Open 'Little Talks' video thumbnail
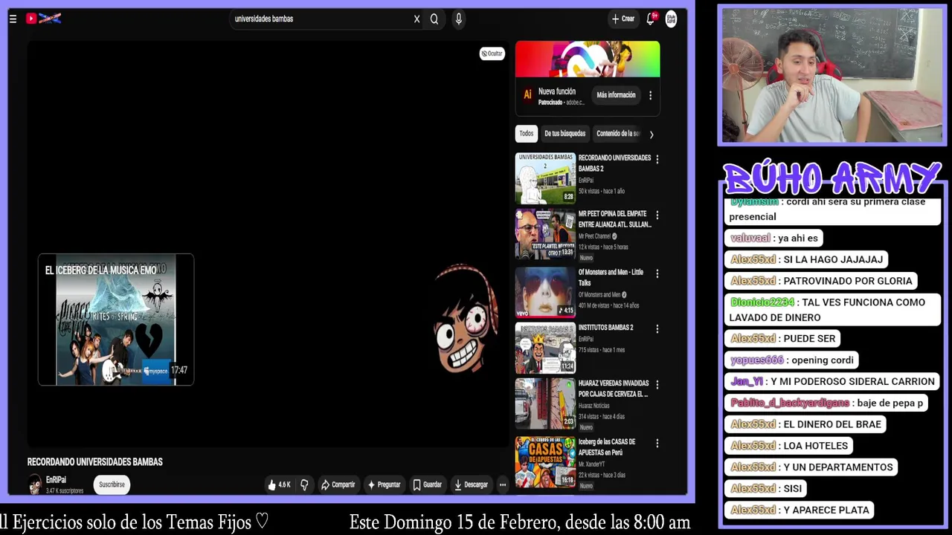 click(x=545, y=292)
